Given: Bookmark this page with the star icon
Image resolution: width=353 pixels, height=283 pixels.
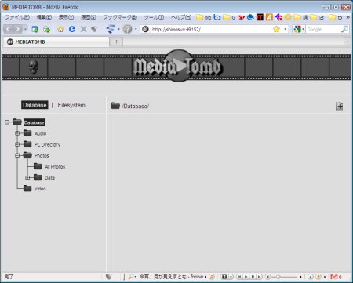Looking at the screenshot, I should click(276, 29).
